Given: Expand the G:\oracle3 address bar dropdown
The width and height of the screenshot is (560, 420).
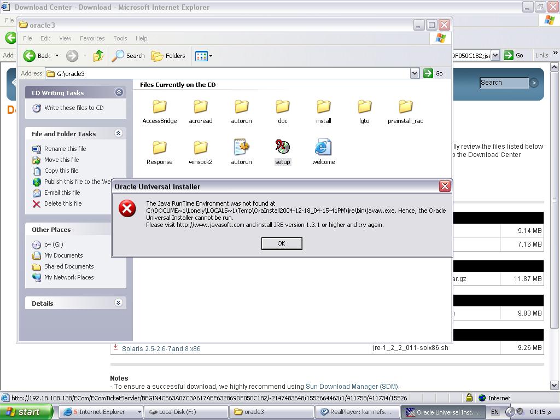Looking at the screenshot, I should coord(415,73).
